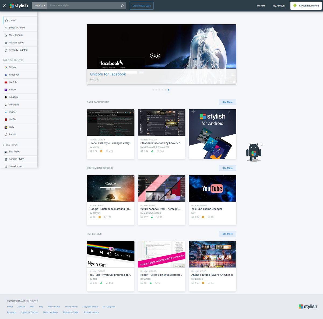Open the YouTube Theme Changer title
The image size is (323, 319).
(x=207, y=209)
